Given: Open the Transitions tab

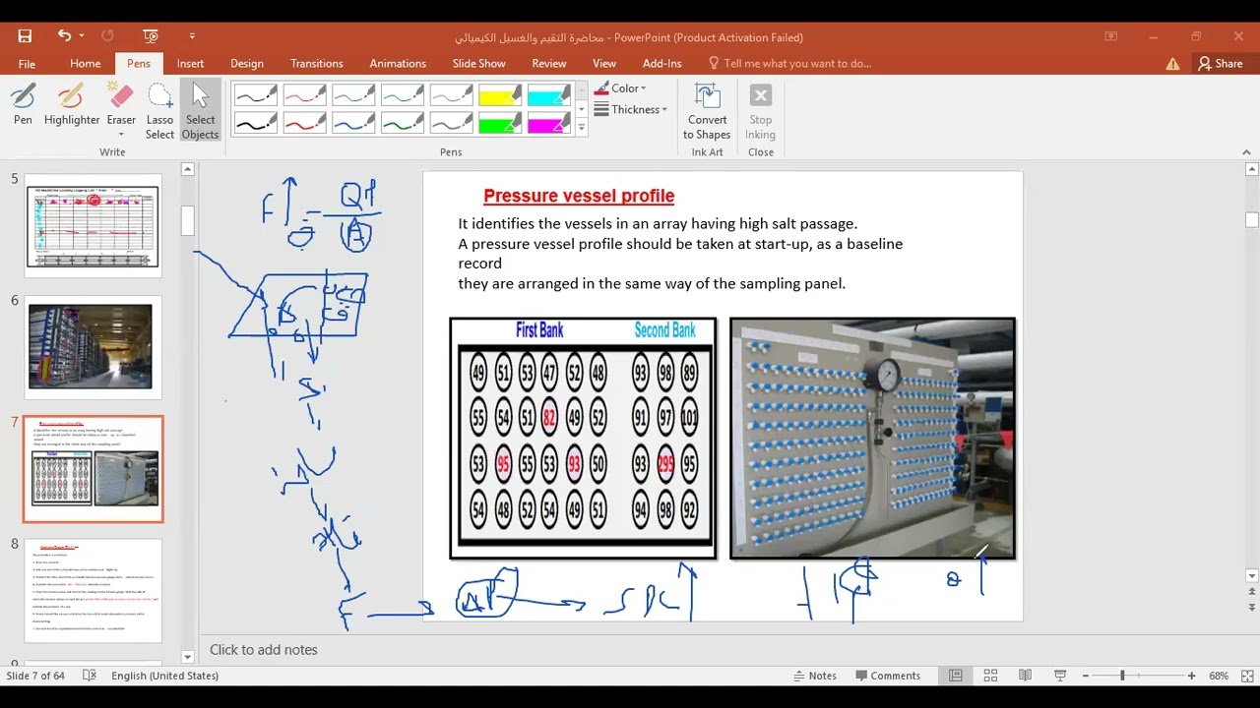Looking at the screenshot, I should pyautogui.click(x=317, y=63).
